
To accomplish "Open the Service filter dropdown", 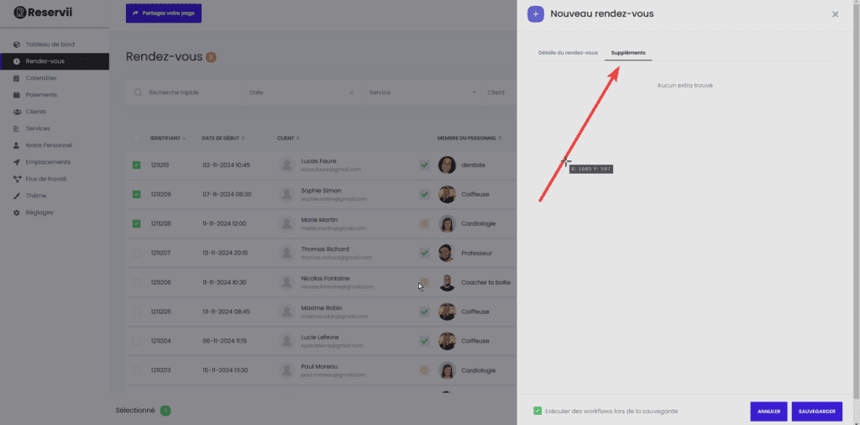I will pos(422,92).
